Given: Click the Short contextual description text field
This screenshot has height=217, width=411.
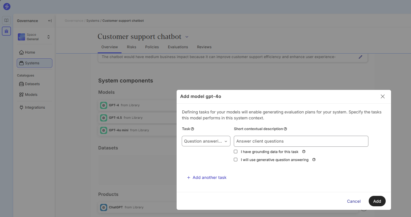Looking at the screenshot, I should [x=301, y=141].
